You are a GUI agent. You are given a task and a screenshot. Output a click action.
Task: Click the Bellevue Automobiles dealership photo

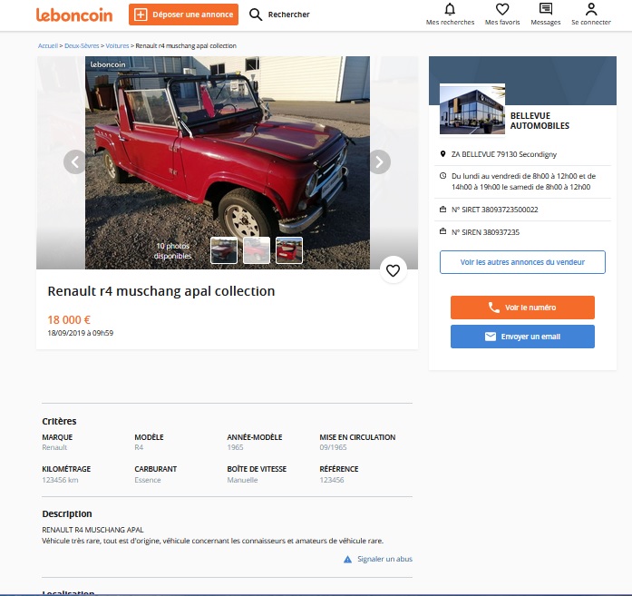click(x=472, y=109)
